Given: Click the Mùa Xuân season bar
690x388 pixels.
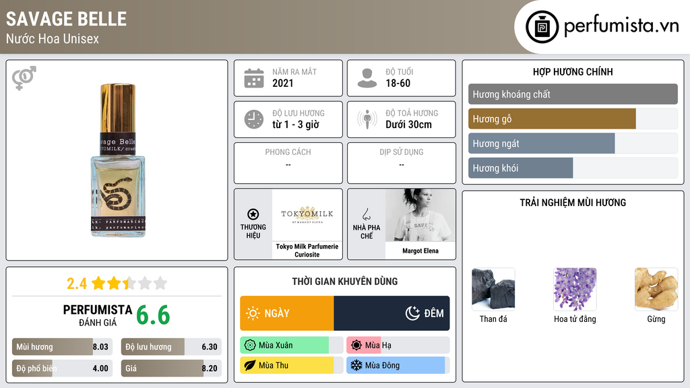Looking at the screenshot, I should 291,346.
